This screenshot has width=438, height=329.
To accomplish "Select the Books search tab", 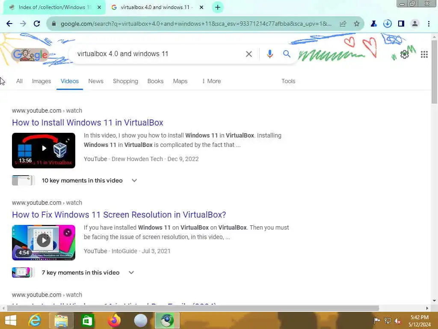I will [155, 81].
